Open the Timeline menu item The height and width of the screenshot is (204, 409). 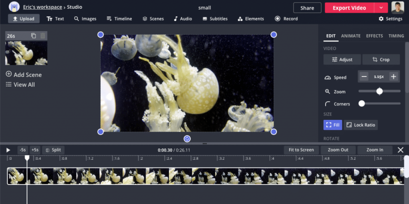pos(119,19)
